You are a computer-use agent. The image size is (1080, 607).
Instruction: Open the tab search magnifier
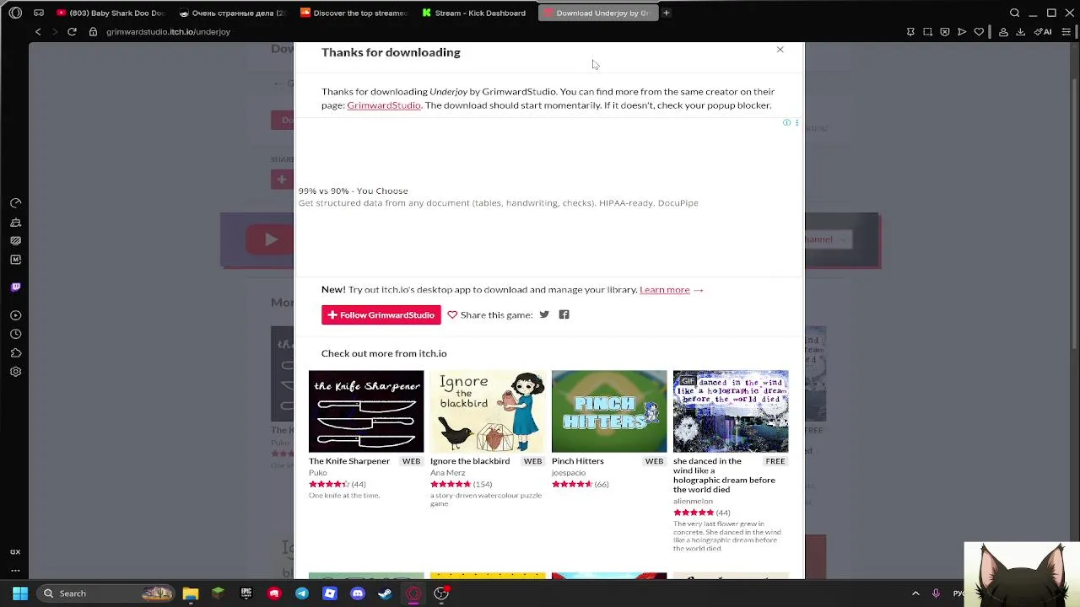(1015, 13)
